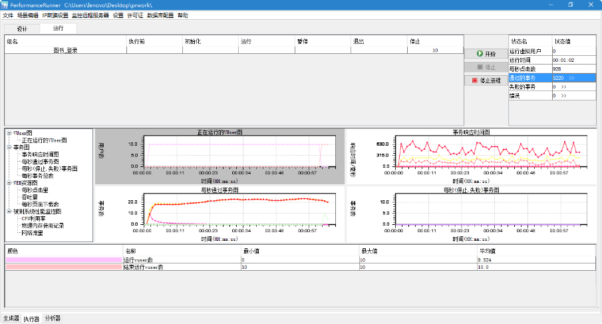Viewport: 602px width, 324px height.
Task: Collapse the 被测系统性能监控图 tree node
Action: [x=9, y=211]
